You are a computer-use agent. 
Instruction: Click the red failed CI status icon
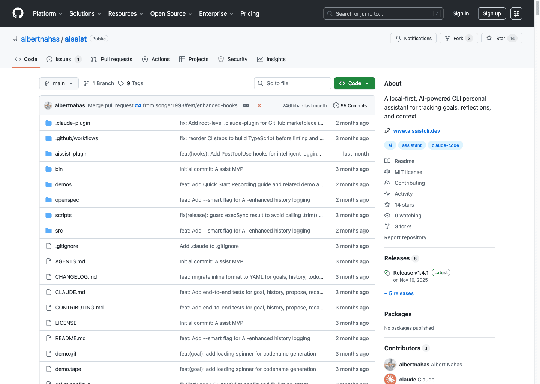click(x=259, y=105)
